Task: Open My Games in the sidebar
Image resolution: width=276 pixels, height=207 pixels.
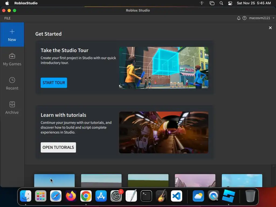Action: 12,60
